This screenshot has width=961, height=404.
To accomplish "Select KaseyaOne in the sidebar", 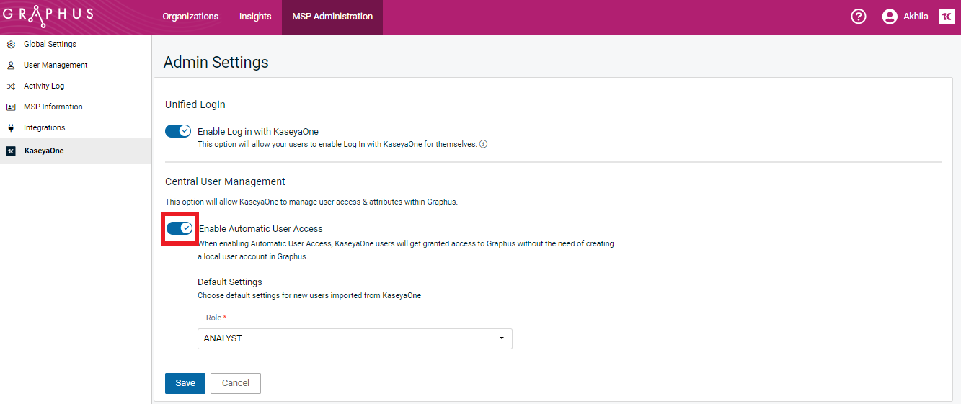I will [44, 151].
